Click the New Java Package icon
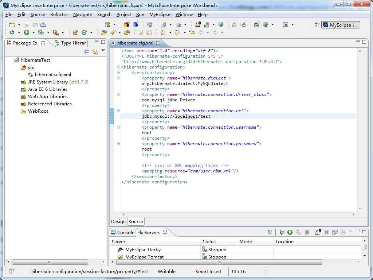Image resolution: width=373 pixels, height=280 pixels. pos(75,32)
